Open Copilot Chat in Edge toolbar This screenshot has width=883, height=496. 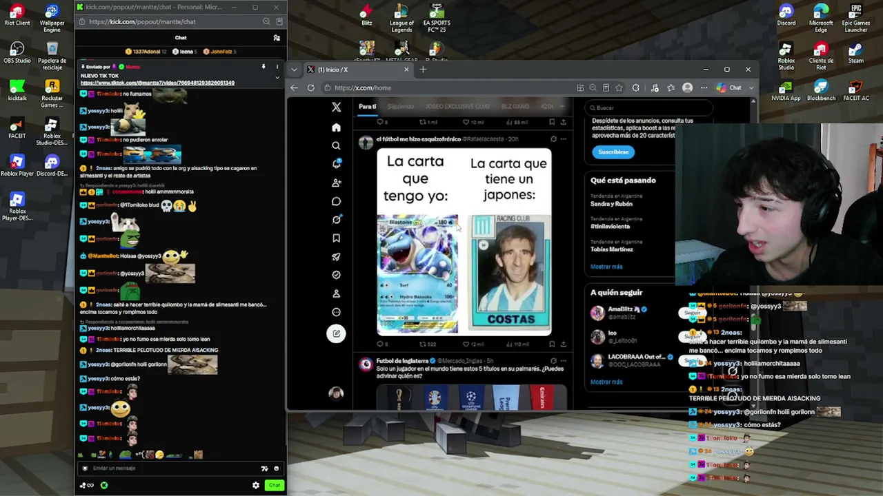point(728,87)
